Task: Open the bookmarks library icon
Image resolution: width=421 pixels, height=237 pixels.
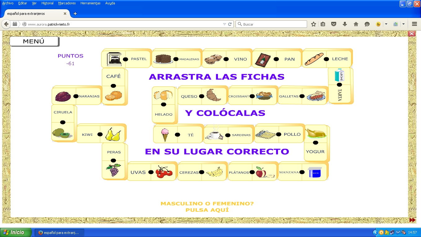Action: coord(323,24)
